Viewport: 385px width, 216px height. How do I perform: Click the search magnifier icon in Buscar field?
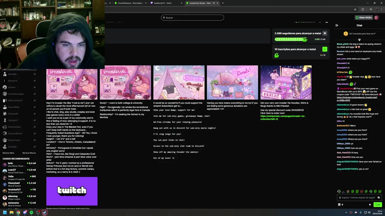tap(164, 18)
